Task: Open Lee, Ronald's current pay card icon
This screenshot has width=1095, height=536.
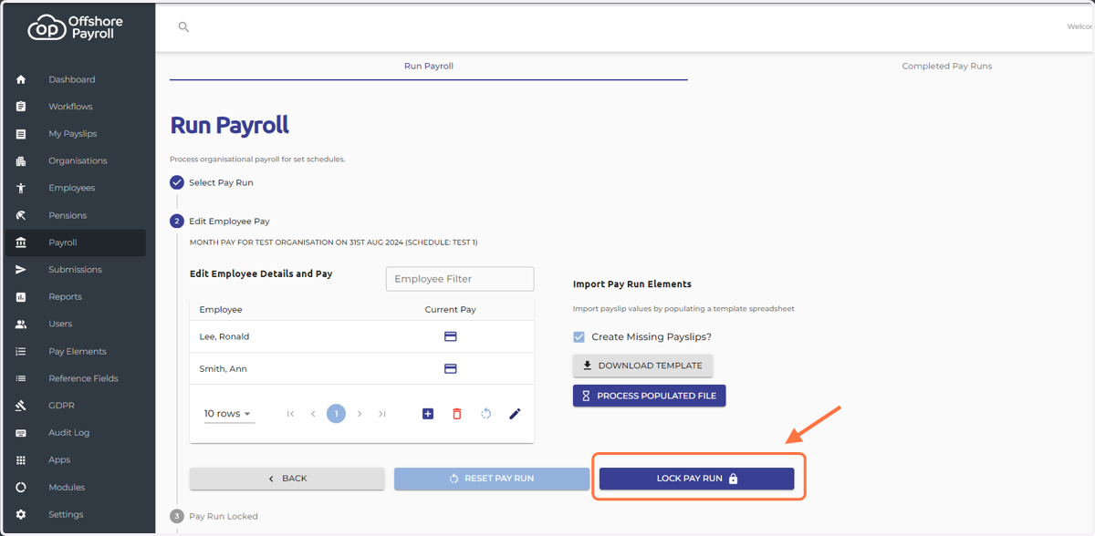Action: pyautogui.click(x=450, y=336)
